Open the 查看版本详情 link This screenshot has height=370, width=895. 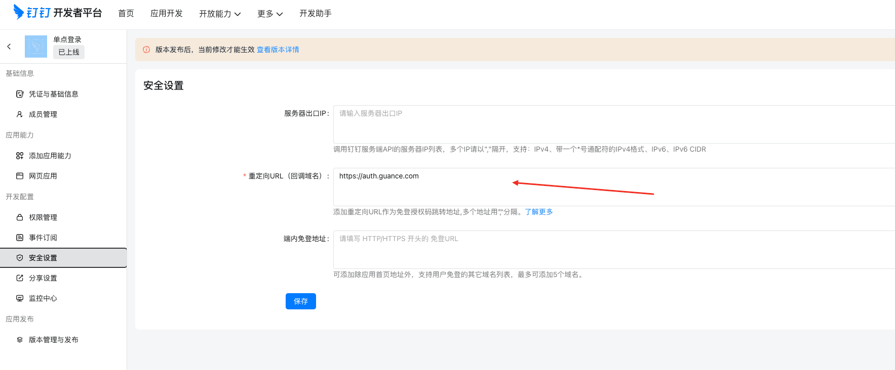tap(278, 50)
